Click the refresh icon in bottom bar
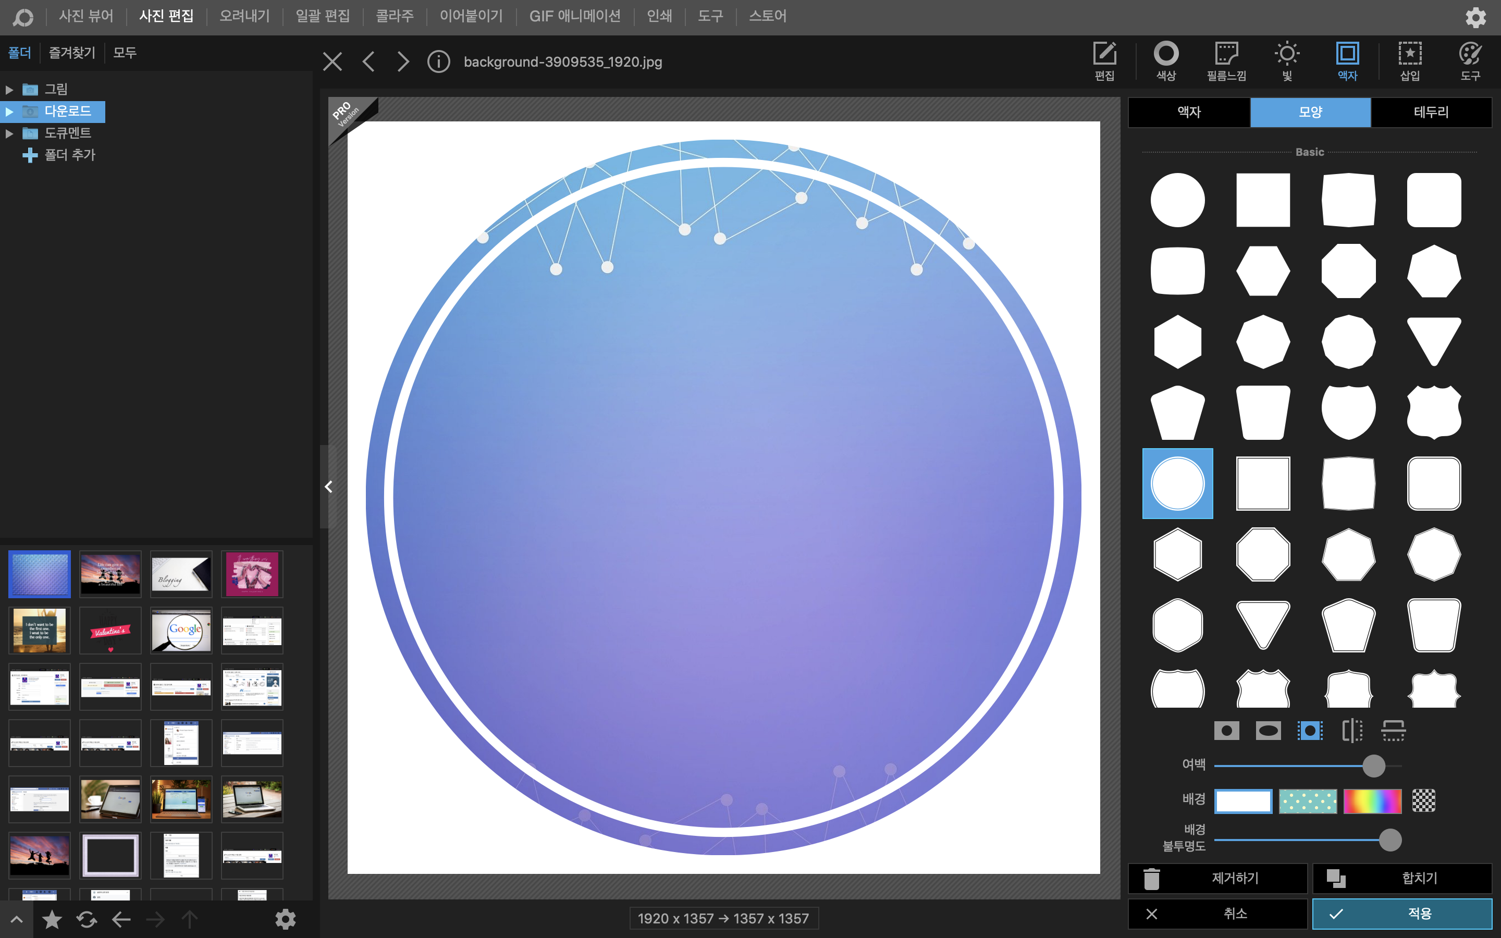This screenshot has height=938, width=1501. coord(86,919)
